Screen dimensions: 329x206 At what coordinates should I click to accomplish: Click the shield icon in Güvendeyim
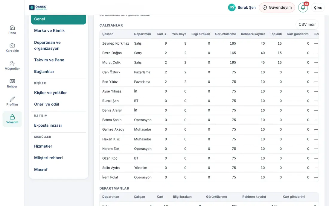point(265,7)
